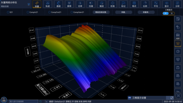This screenshot has width=183, height=103.
Task: Open the 分析 (Analysis) menu
Action: coord(177,4)
